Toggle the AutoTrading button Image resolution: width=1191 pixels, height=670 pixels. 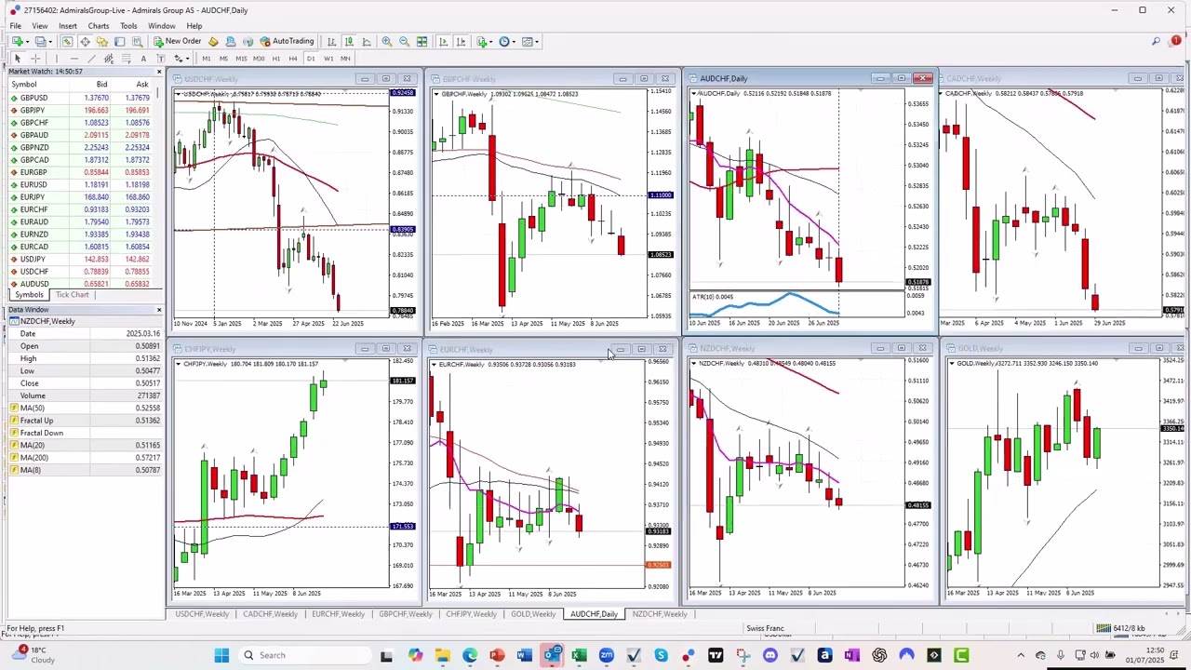click(x=287, y=41)
